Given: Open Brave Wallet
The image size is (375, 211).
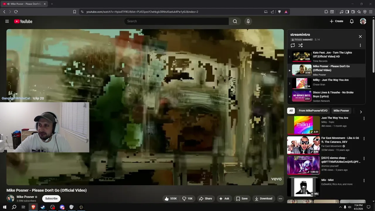Looking at the screenshot, I should pyautogui.click(x=353, y=12).
